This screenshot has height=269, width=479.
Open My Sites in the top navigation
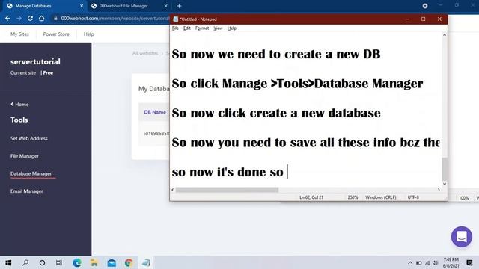19,34
